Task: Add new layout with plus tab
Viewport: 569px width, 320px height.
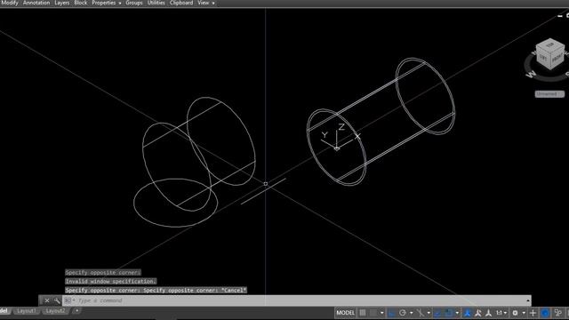Action: click(76, 311)
